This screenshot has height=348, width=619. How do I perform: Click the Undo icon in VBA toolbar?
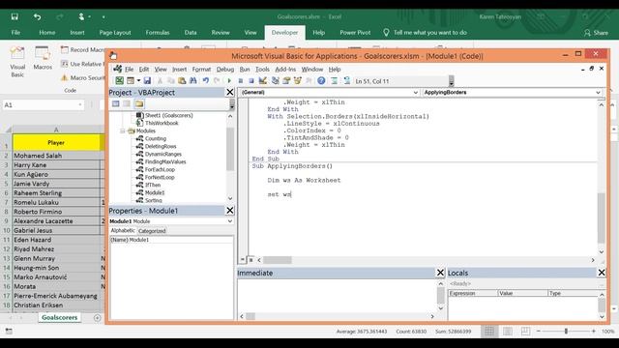(x=206, y=80)
